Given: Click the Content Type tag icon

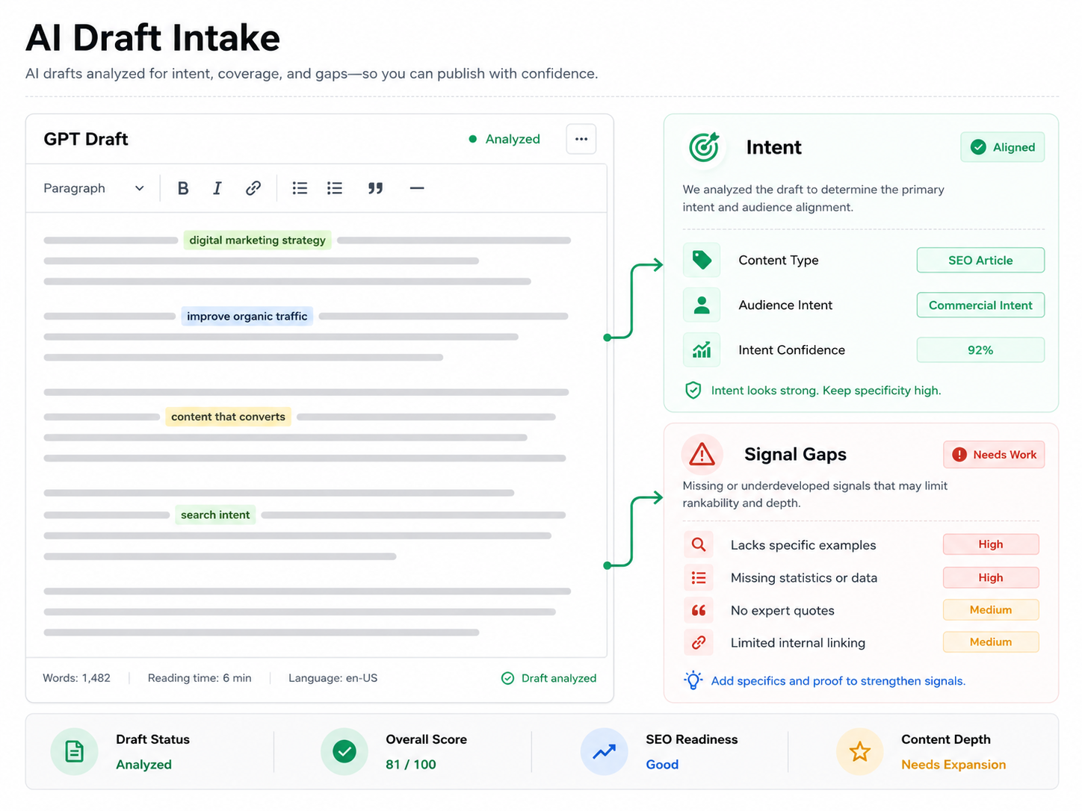Looking at the screenshot, I should 702,260.
